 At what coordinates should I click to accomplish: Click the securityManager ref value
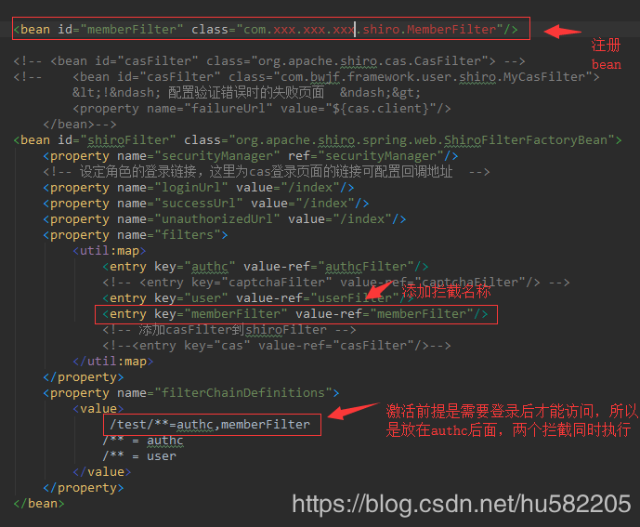coord(381,156)
